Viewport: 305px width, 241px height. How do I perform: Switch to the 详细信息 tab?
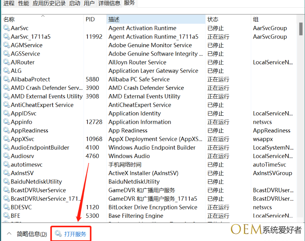[x=110, y=3]
